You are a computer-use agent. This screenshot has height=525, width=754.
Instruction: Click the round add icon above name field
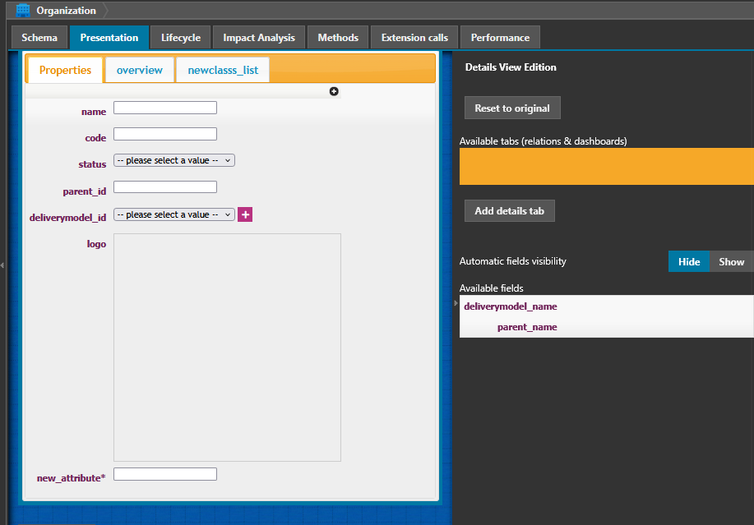(334, 91)
